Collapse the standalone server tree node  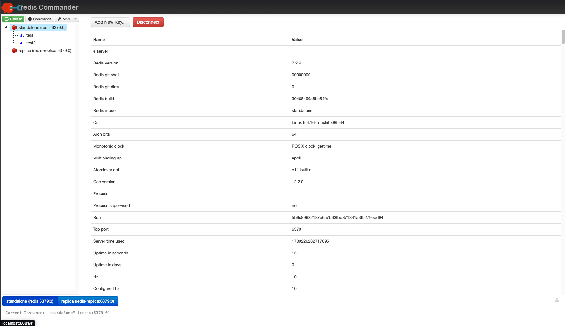pyautogui.click(x=6, y=28)
